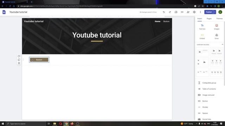Insert a Button from the side panel
This screenshot has width=225, height=126.
point(203,101)
